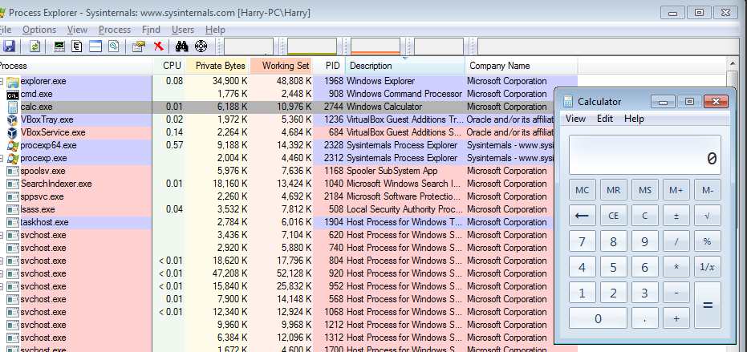Open the Calculator View menu
The image size is (747, 352).
(575, 119)
